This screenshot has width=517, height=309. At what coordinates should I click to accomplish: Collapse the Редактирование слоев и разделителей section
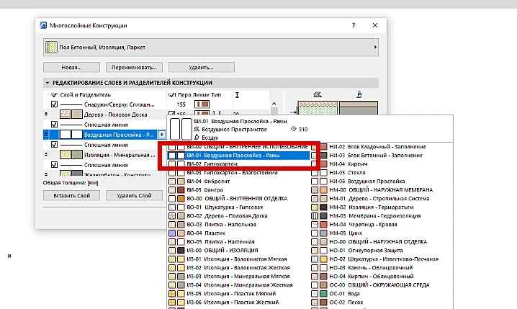coord(47,83)
